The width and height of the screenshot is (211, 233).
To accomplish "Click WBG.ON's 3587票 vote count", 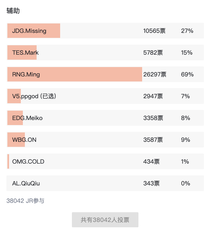I will point(153,140).
